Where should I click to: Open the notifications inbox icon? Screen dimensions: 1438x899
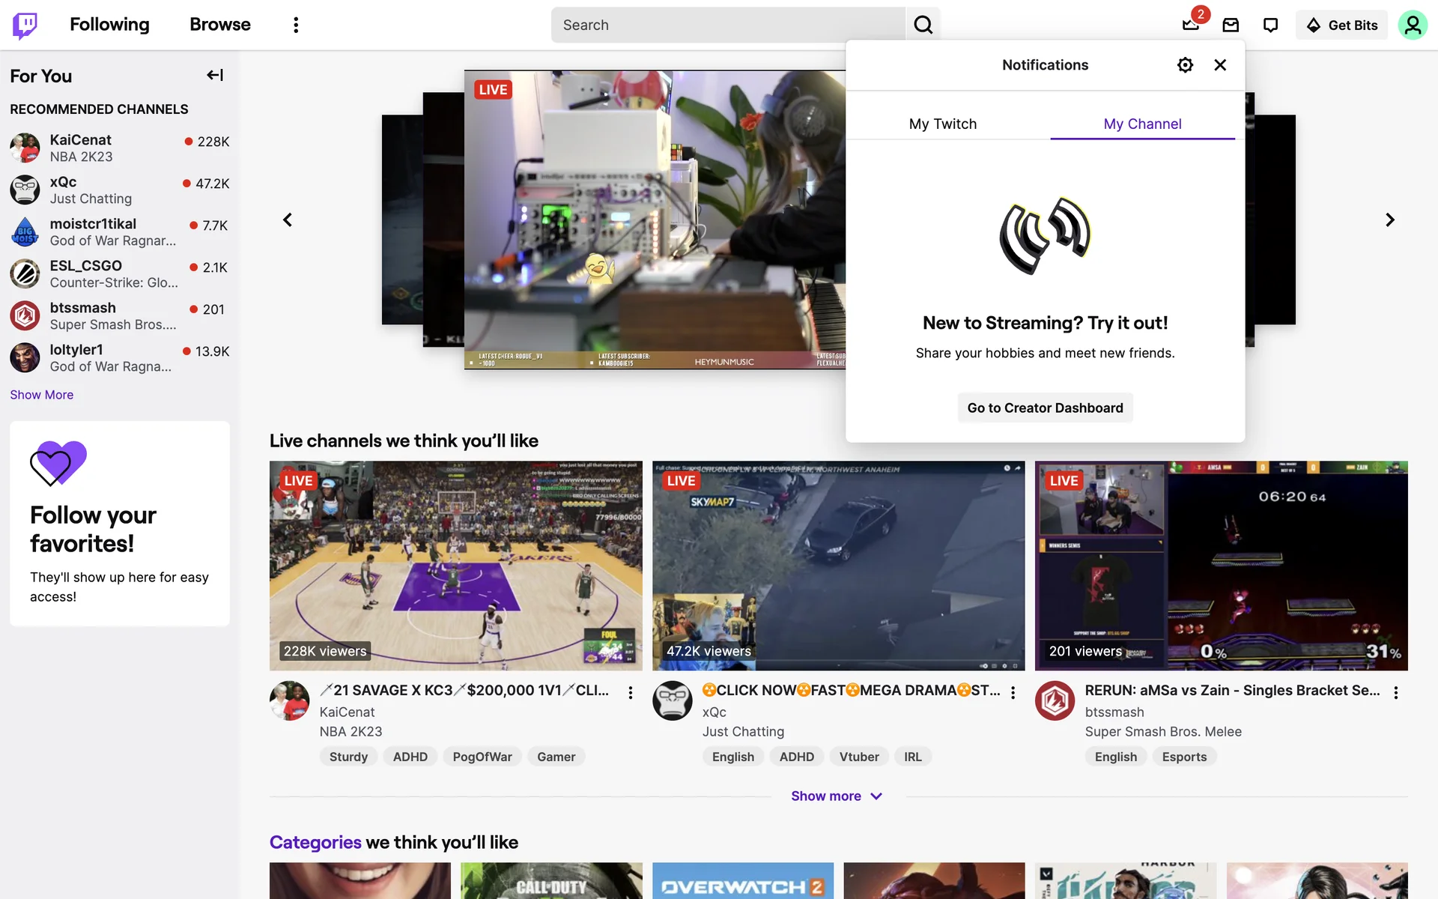click(1190, 25)
